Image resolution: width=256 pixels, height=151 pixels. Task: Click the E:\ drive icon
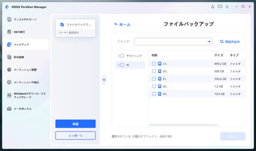coord(159,79)
